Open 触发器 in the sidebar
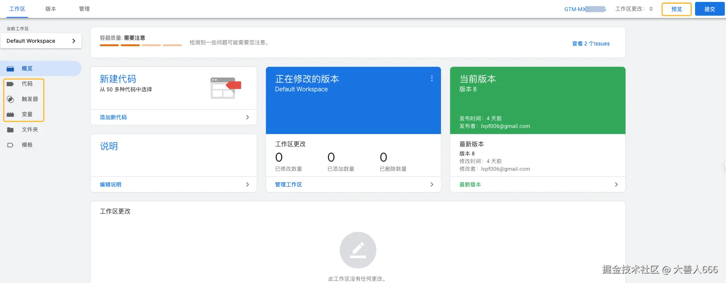726x283 pixels. pos(30,99)
